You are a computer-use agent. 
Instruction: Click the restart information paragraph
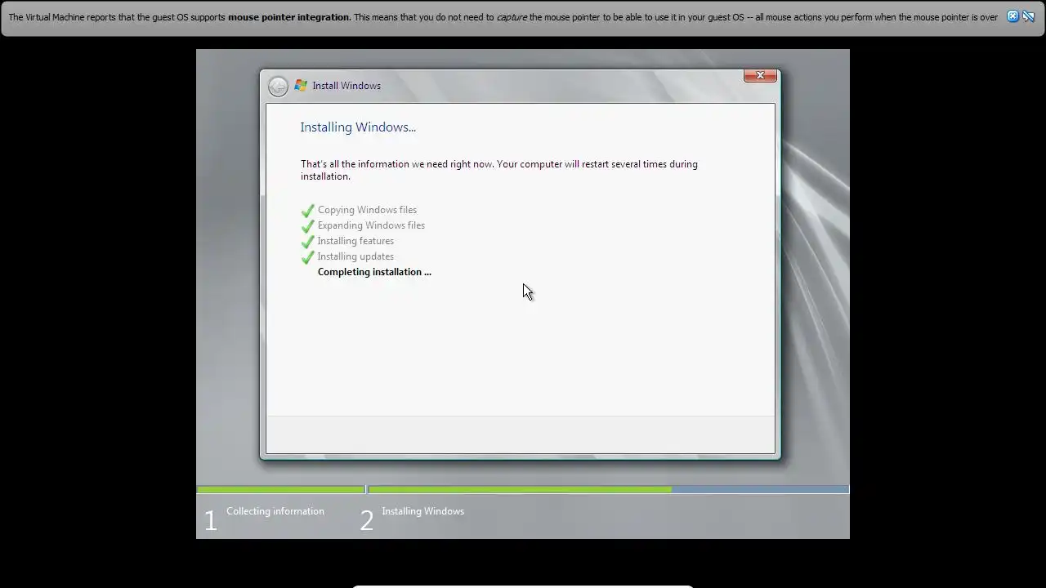coord(498,170)
